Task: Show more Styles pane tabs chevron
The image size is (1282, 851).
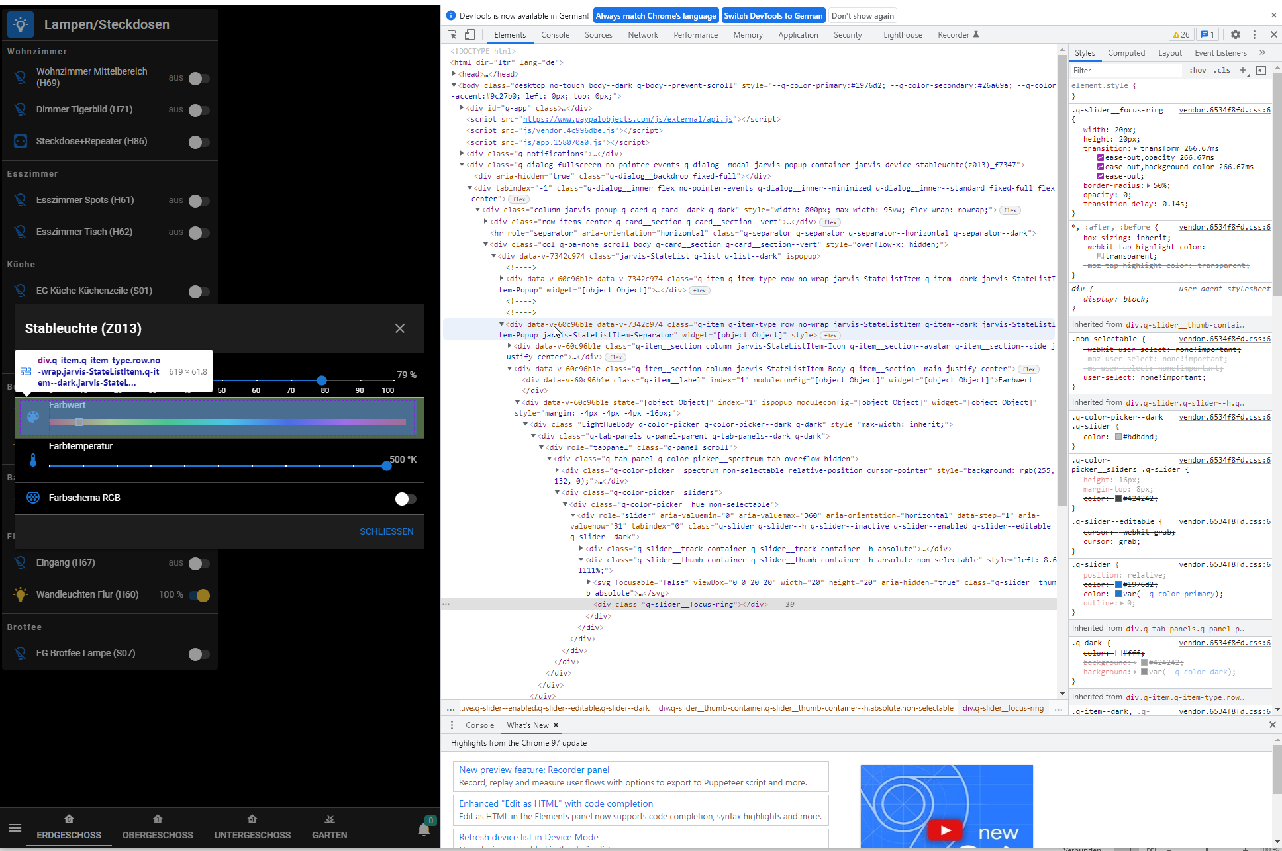Action: [x=1262, y=52]
